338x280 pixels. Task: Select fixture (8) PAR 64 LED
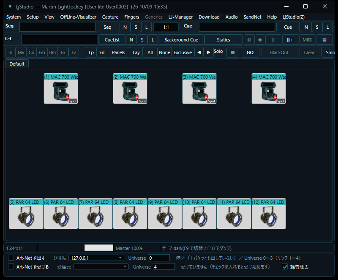point(130,214)
